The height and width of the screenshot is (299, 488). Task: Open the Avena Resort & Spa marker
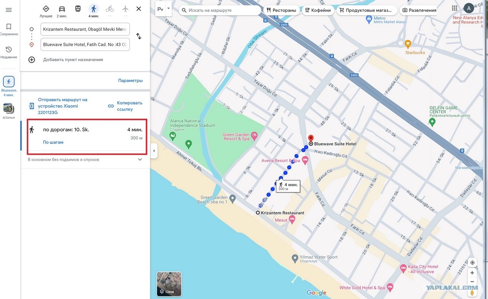305,160
